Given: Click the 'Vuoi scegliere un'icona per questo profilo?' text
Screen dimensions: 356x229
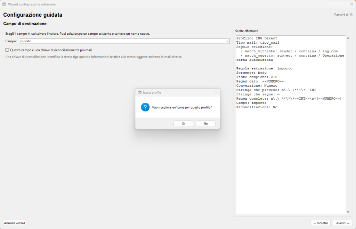Looking at the screenshot, I should [x=182, y=107].
